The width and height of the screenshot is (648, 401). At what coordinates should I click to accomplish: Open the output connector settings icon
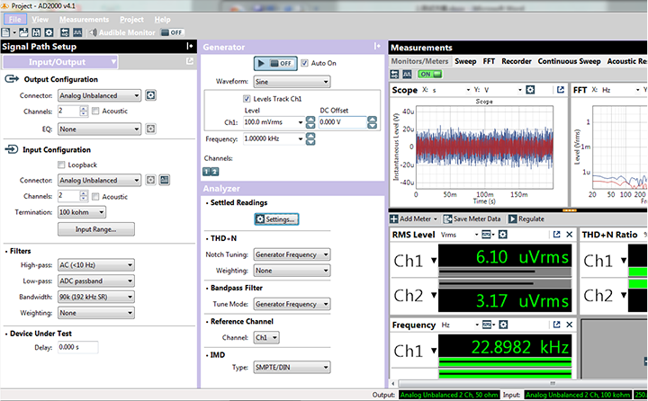[151, 95]
